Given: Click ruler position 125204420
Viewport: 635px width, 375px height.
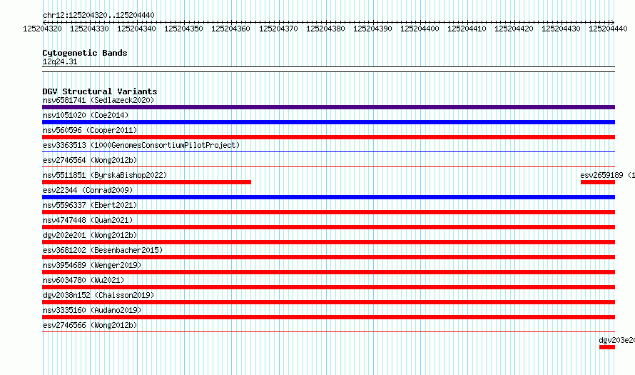Looking at the screenshot, I should point(514,29).
